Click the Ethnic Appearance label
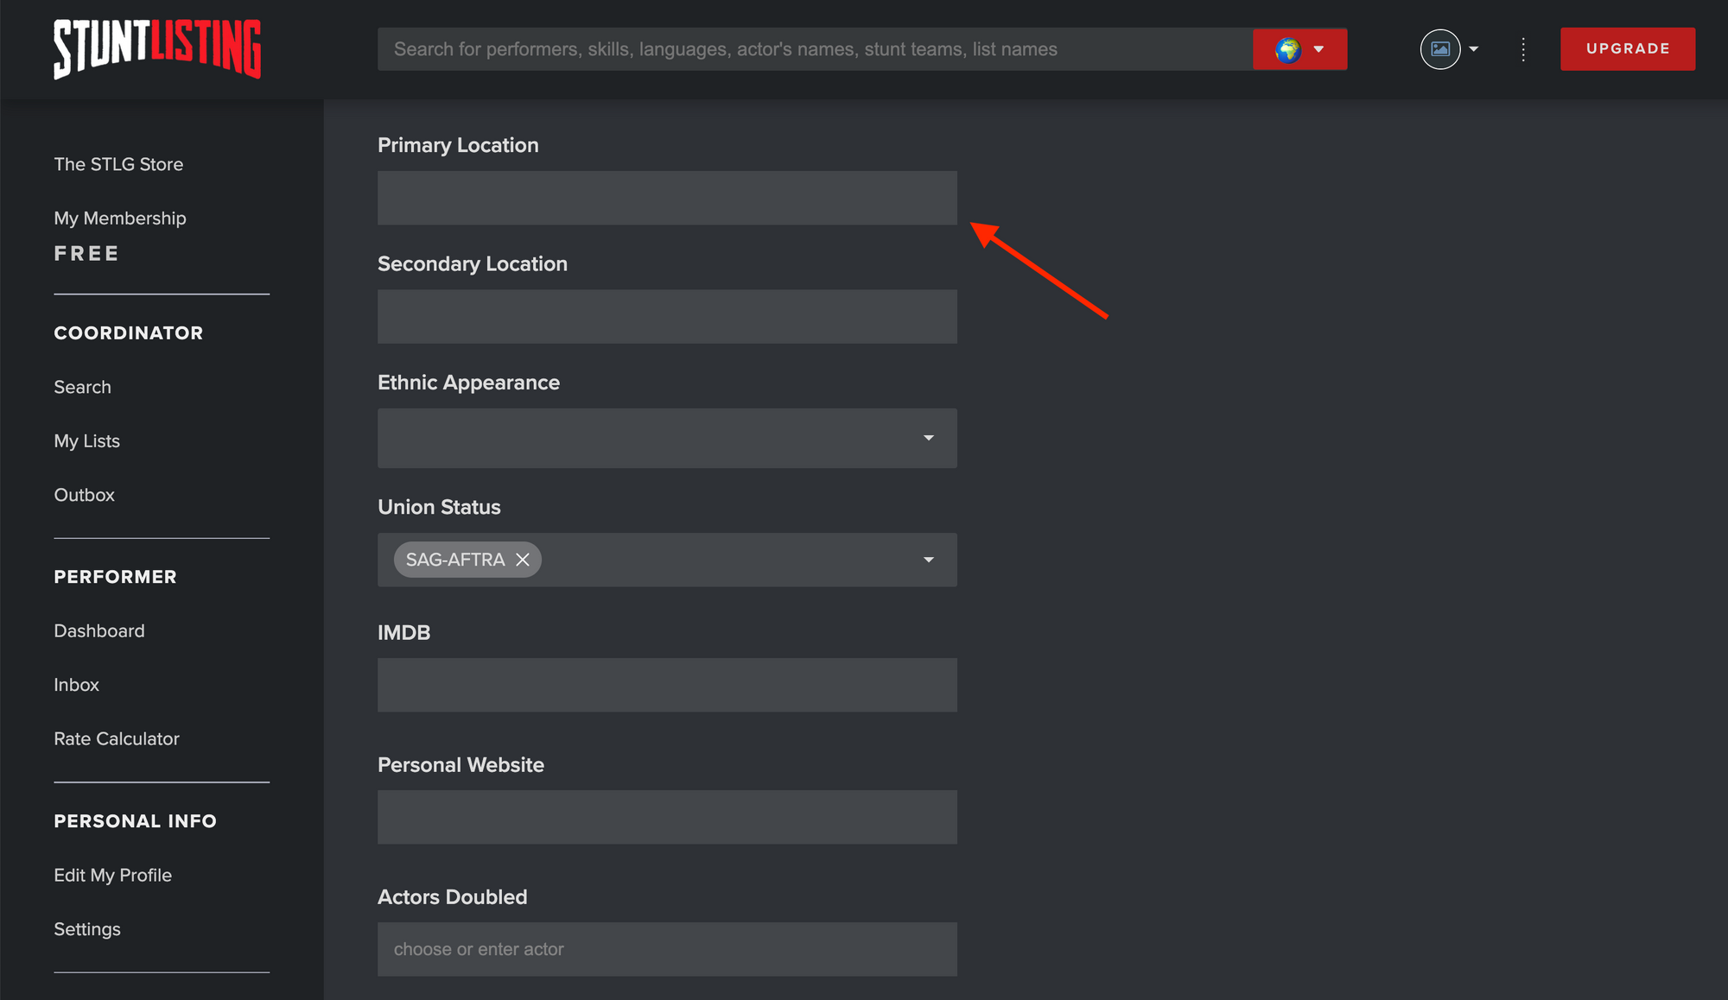Screen dimensions: 1728x1000 tap(468, 383)
